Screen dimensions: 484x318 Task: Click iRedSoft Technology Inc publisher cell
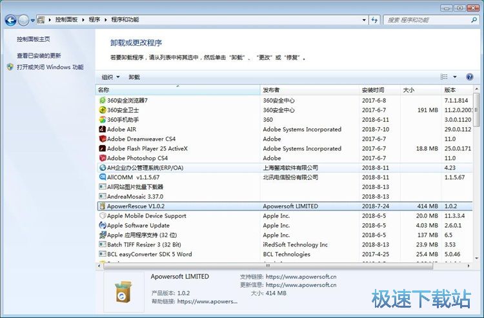[295, 244]
